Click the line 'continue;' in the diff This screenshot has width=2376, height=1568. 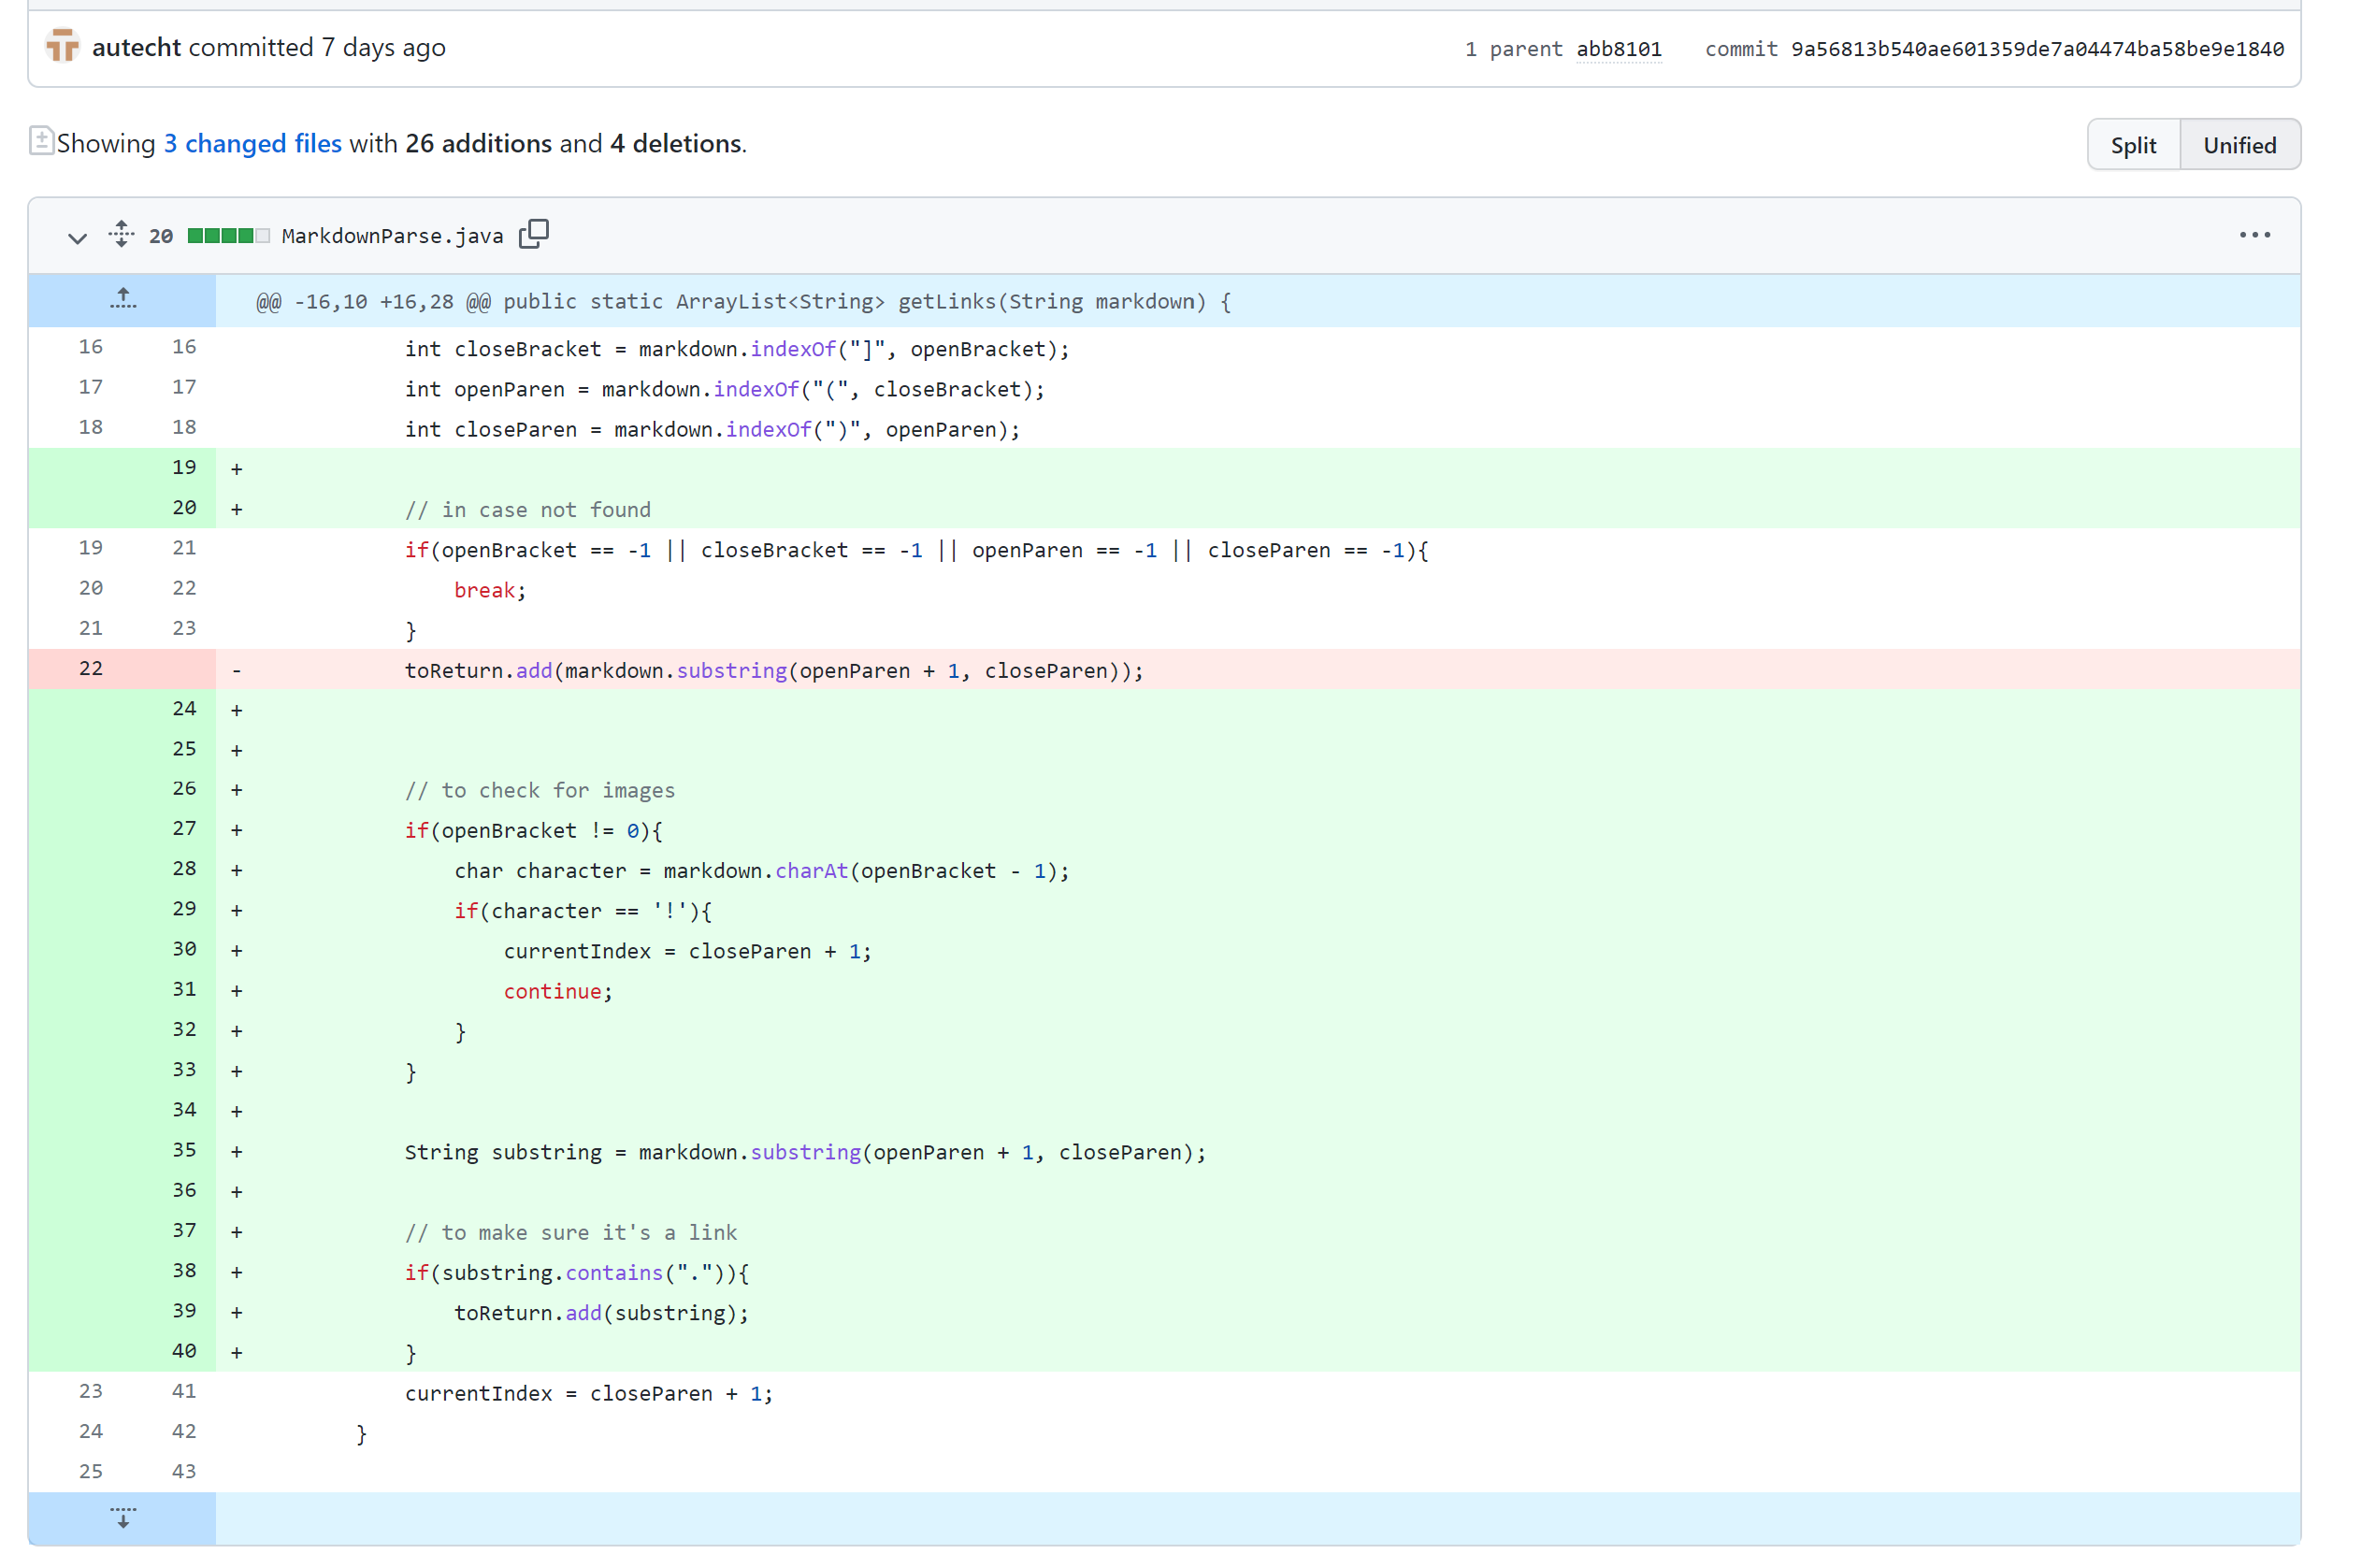point(558,991)
